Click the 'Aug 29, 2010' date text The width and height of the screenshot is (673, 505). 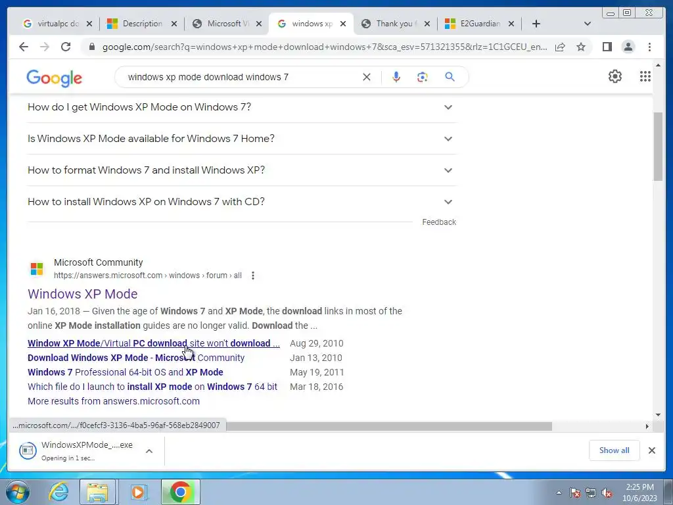click(x=316, y=343)
